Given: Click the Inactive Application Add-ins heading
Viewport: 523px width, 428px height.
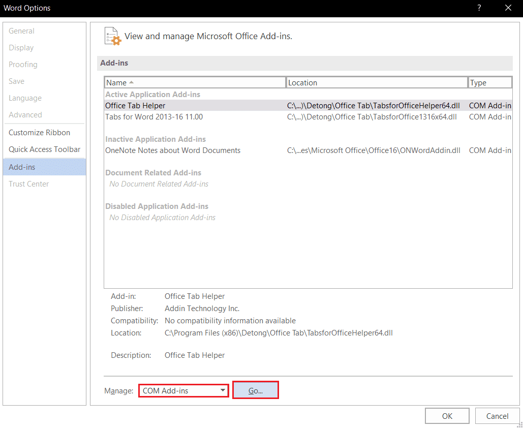Looking at the screenshot, I should [156, 139].
